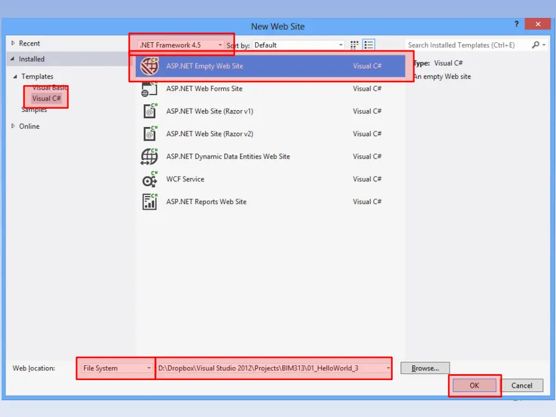Pick the ASP.NET Web Site (Razor v2) icon
The height and width of the screenshot is (417, 556).
pyautogui.click(x=150, y=134)
